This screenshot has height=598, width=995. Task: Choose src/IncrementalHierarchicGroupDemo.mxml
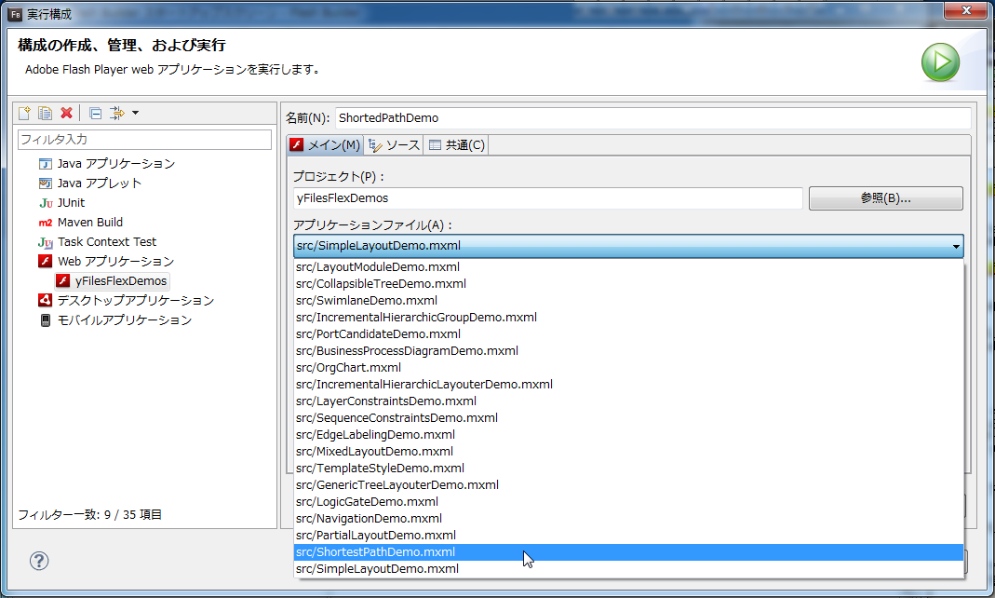coord(628,318)
